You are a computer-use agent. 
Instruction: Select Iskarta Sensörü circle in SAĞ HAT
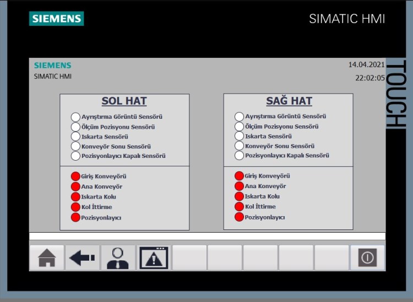click(x=239, y=136)
